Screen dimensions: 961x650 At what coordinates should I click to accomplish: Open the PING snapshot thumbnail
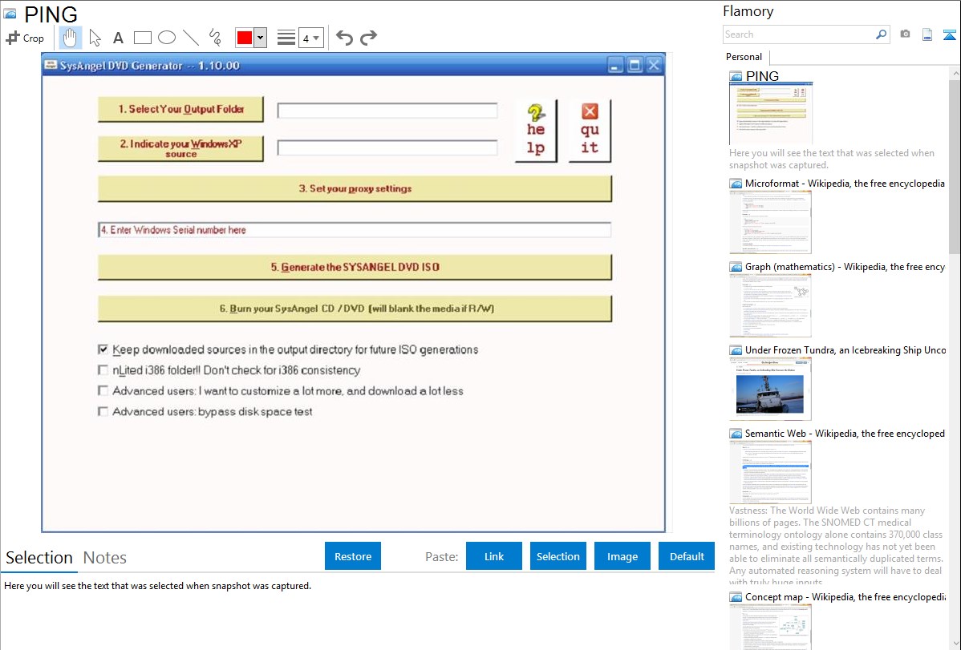(x=771, y=113)
